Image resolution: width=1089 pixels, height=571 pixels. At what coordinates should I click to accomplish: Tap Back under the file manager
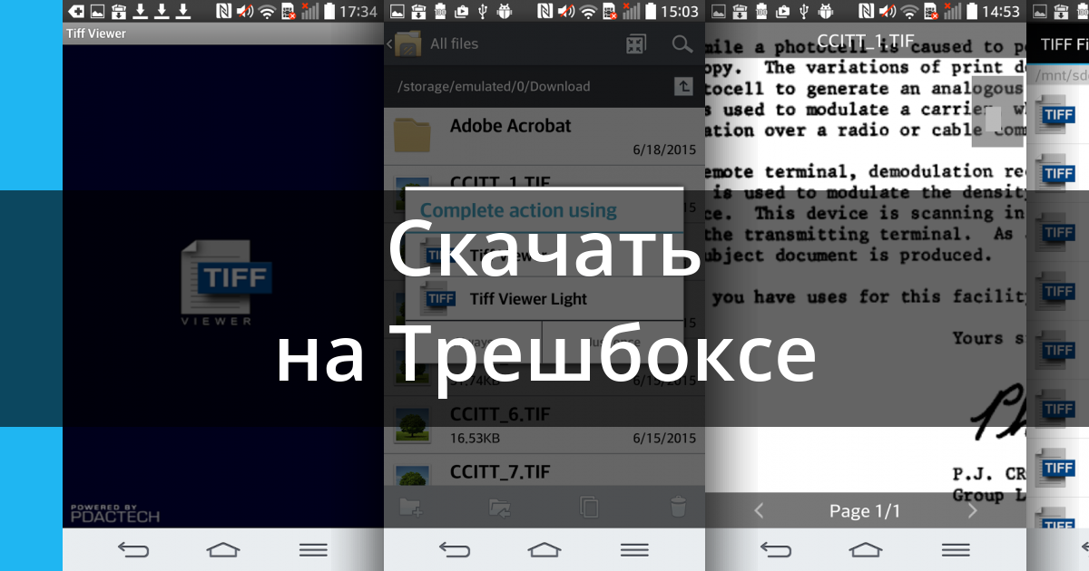pos(455,549)
